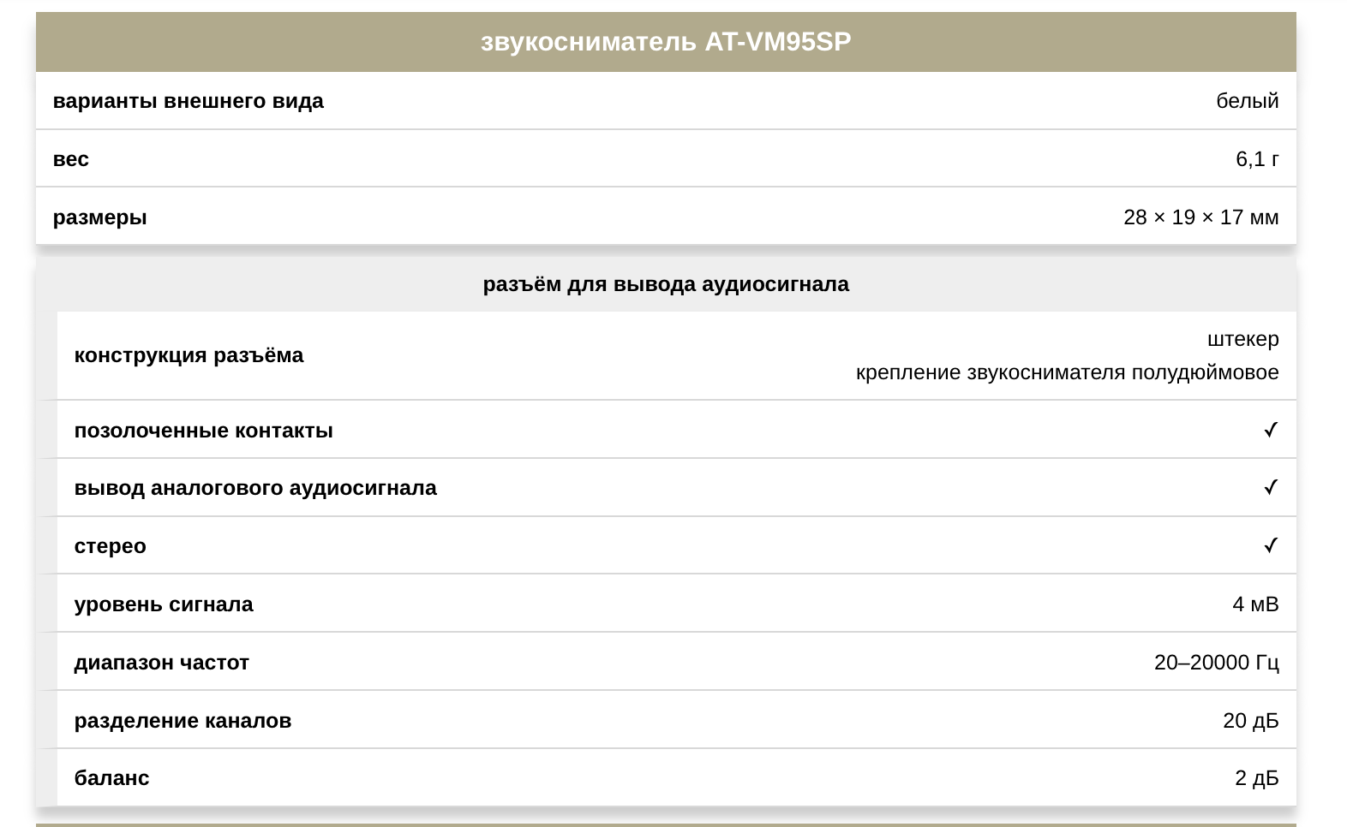
Task: Click 'крепление звукоснимателя полудюймовое' value
Action: click(x=1068, y=372)
